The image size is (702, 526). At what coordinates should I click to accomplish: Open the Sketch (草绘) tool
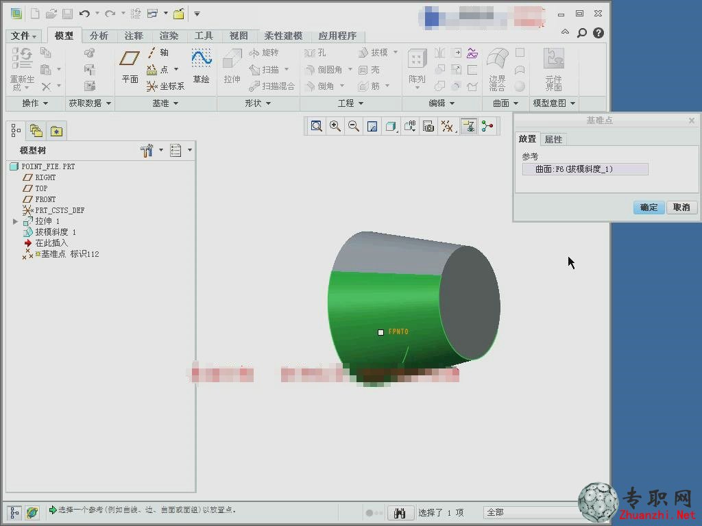[202, 66]
